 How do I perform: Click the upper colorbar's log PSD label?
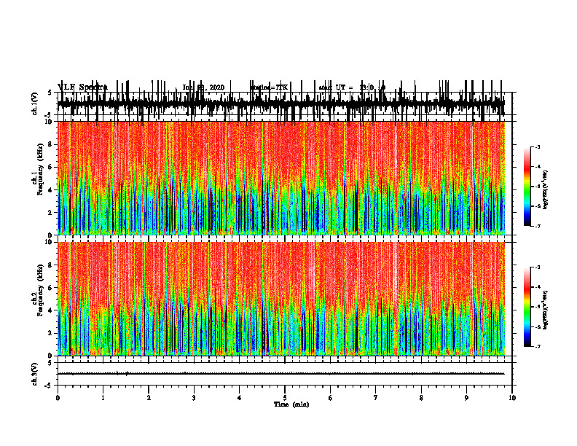546,189
